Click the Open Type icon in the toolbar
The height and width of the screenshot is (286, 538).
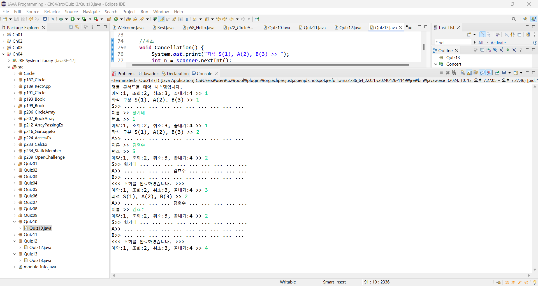pos(128,19)
